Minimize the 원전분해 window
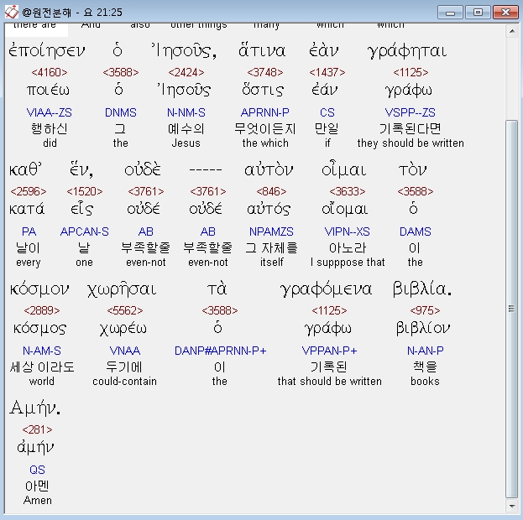The width and height of the screenshot is (523, 520). [450, 13]
